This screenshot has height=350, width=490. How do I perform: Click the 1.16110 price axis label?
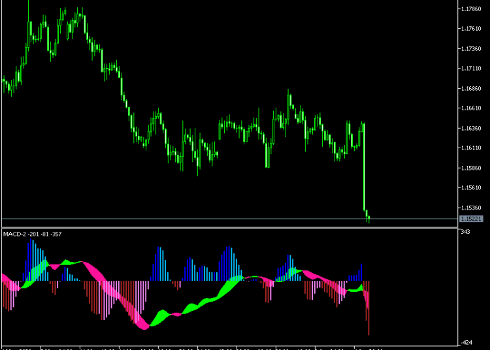click(471, 148)
